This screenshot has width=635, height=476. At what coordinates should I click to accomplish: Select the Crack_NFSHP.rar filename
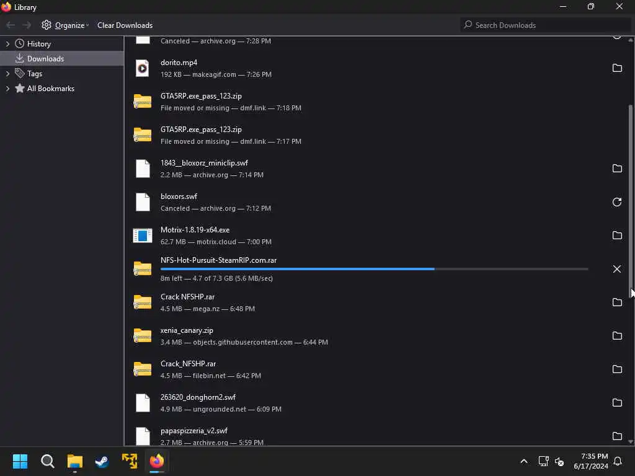(x=188, y=363)
